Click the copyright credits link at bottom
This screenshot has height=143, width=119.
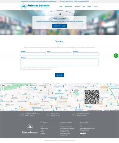pos(59,141)
